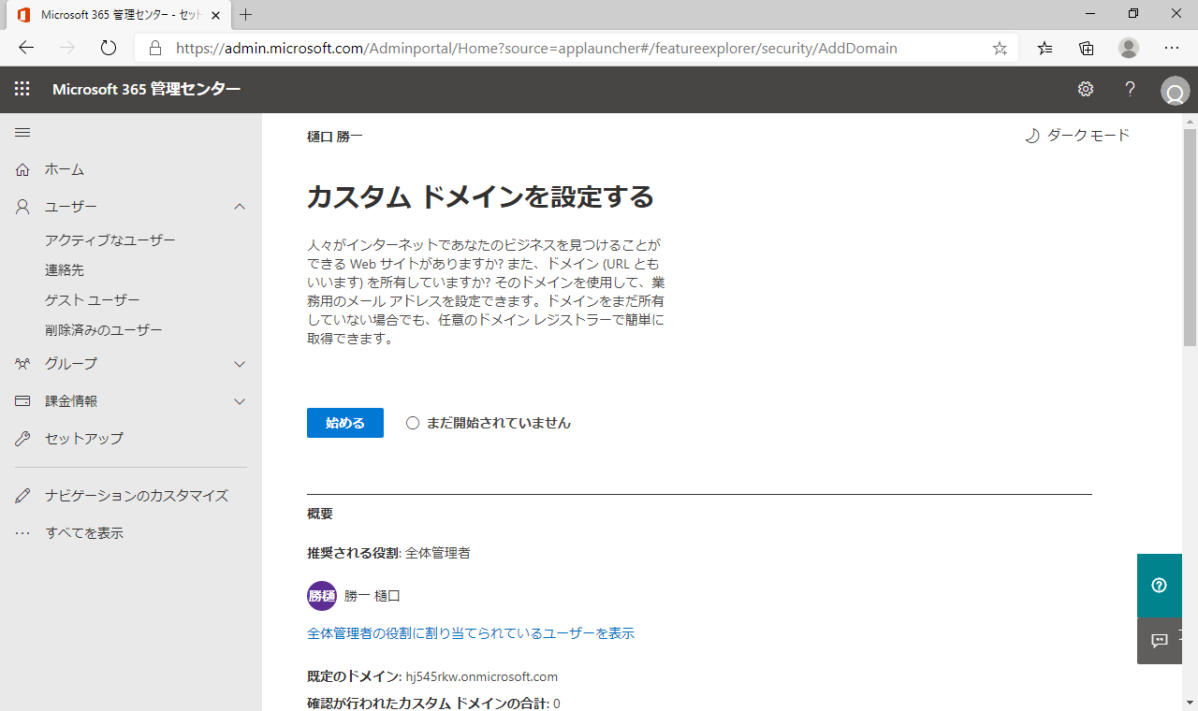The image size is (1198, 711).
Task: Open browser collections icon
Action: pos(1087,48)
